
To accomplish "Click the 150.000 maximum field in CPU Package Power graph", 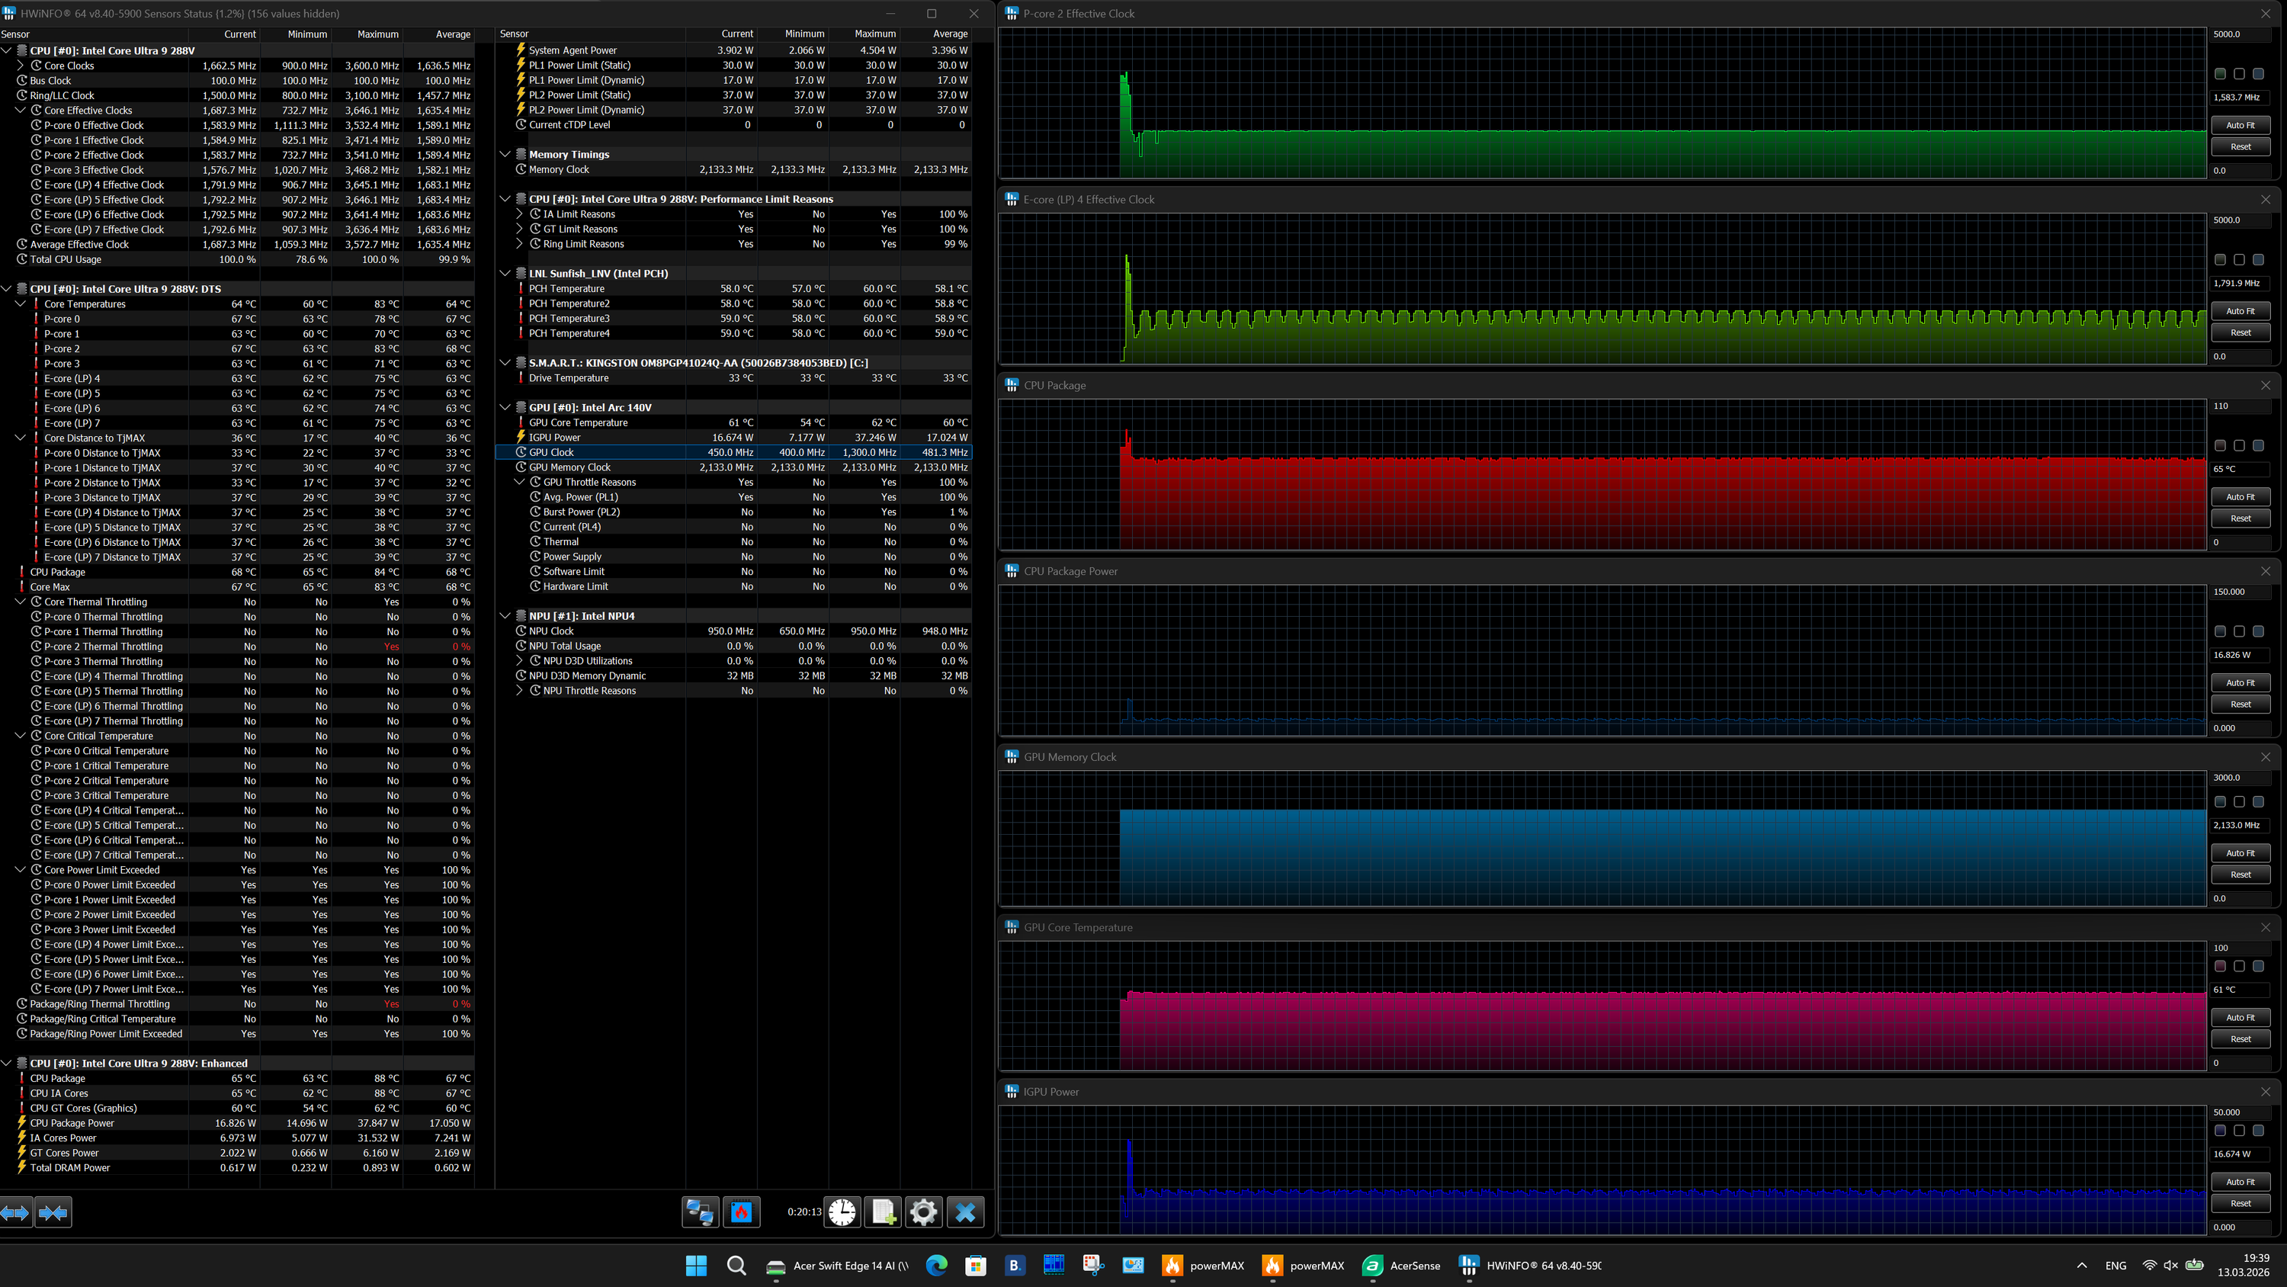I will [2240, 592].
